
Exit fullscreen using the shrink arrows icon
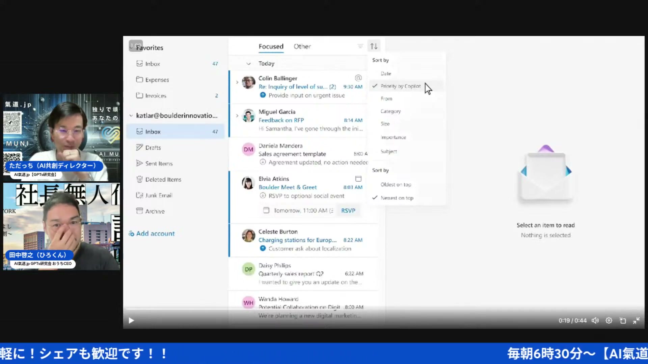(636, 321)
